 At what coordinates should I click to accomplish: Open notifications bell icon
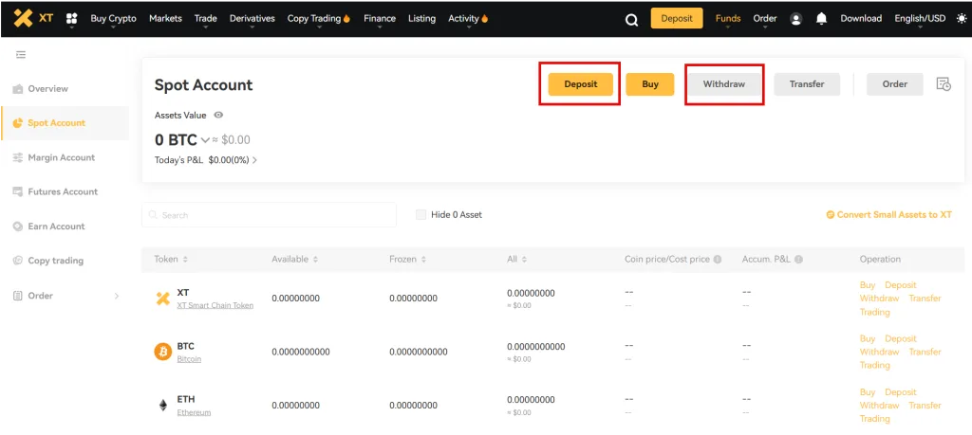(x=821, y=19)
